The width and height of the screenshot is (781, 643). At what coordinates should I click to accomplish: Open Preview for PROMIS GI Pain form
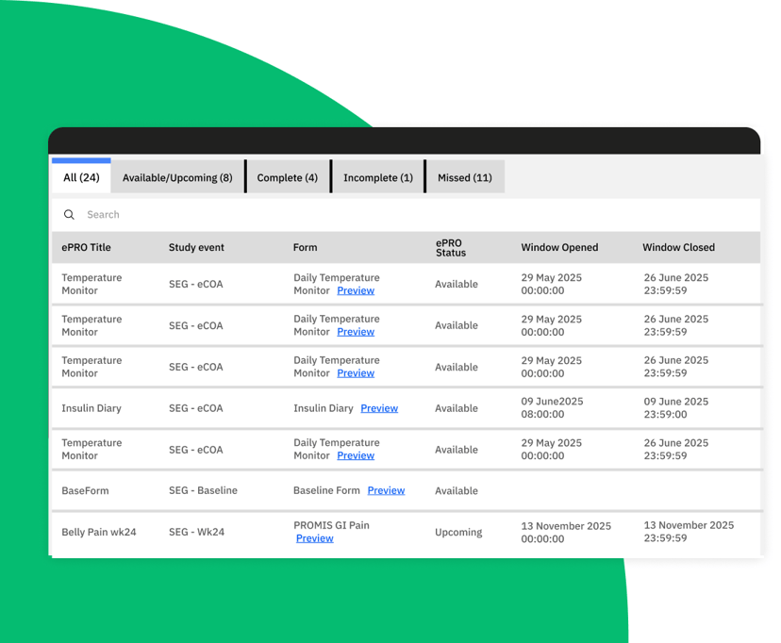point(314,538)
